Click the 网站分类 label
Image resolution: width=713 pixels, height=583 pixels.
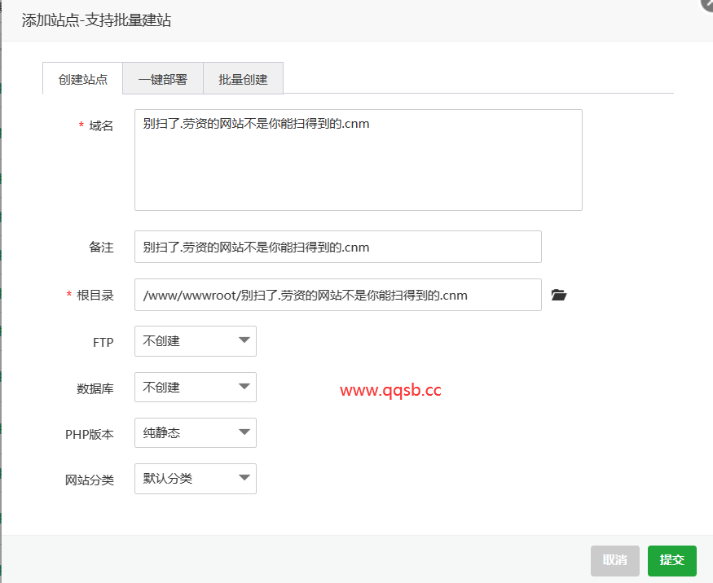coord(89,480)
